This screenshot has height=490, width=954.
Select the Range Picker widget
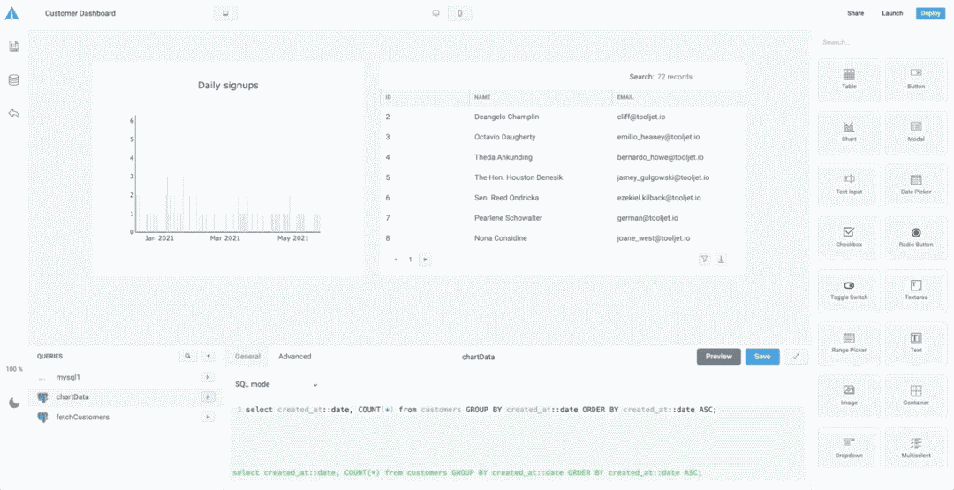coord(849,343)
